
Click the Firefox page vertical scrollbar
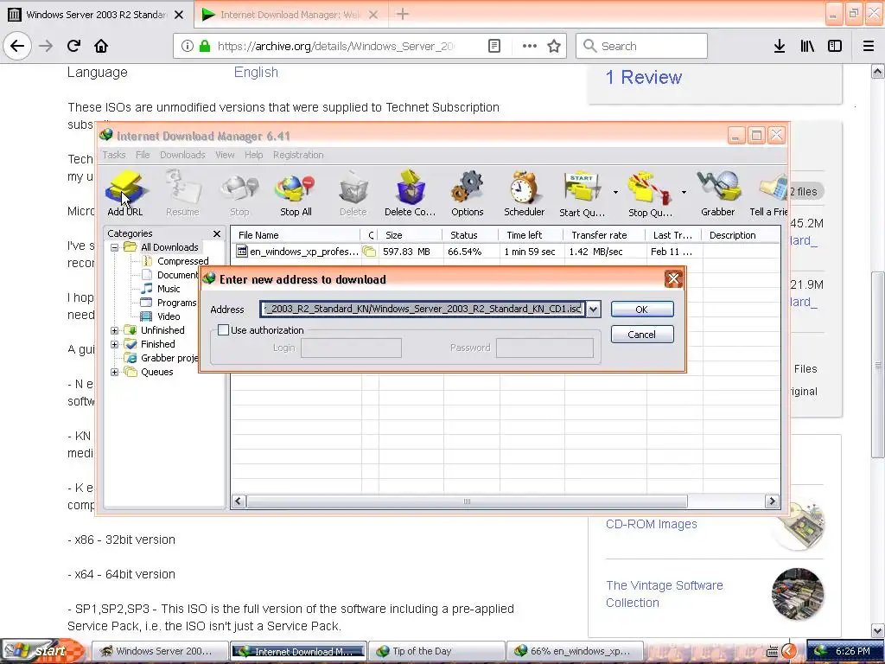[878, 364]
